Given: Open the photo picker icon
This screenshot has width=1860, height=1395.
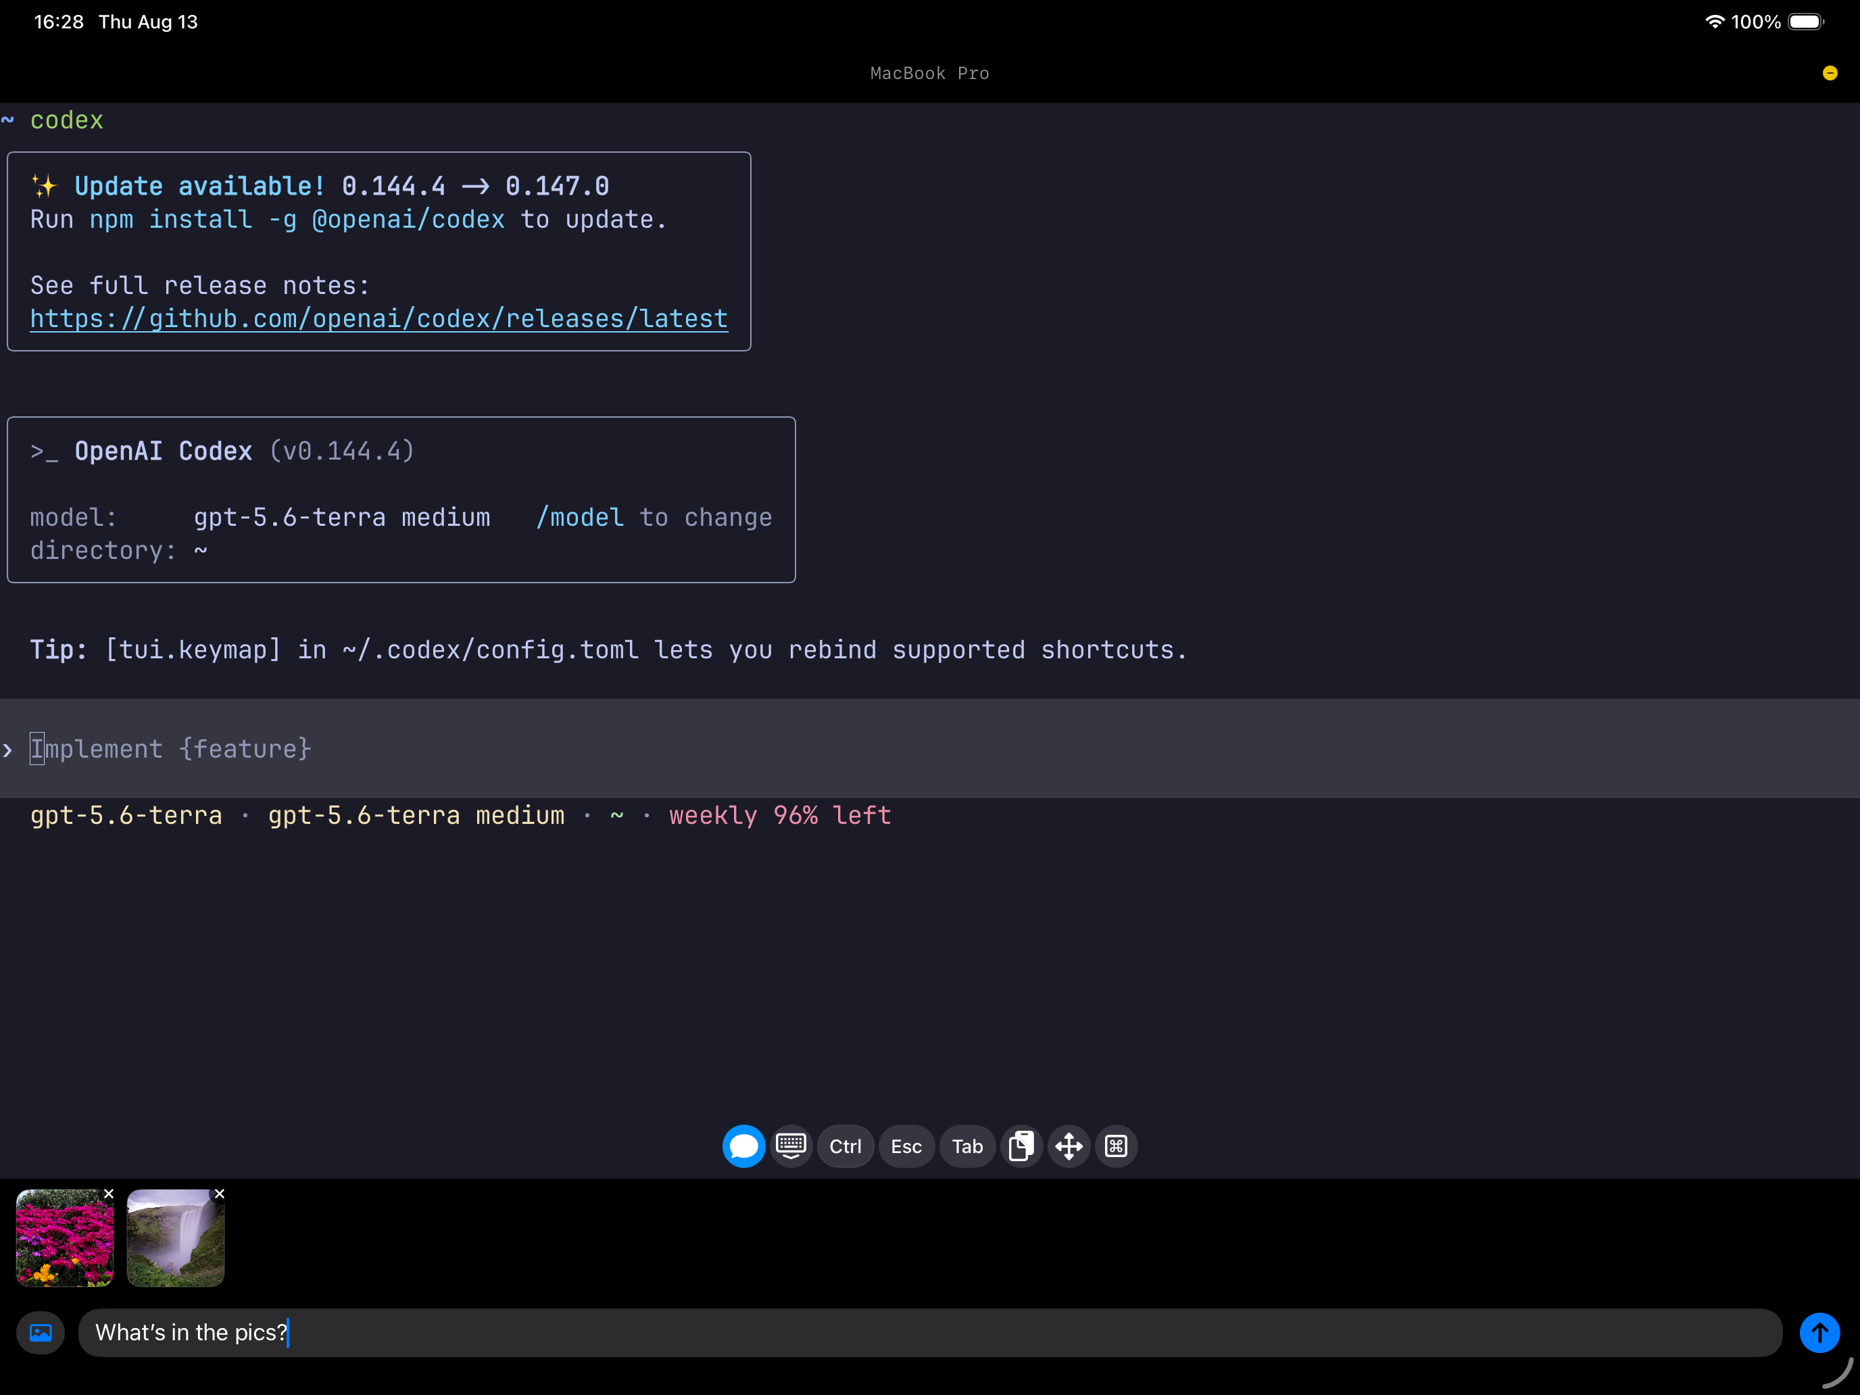Looking at the screenshot, I should pos(41,1333).
